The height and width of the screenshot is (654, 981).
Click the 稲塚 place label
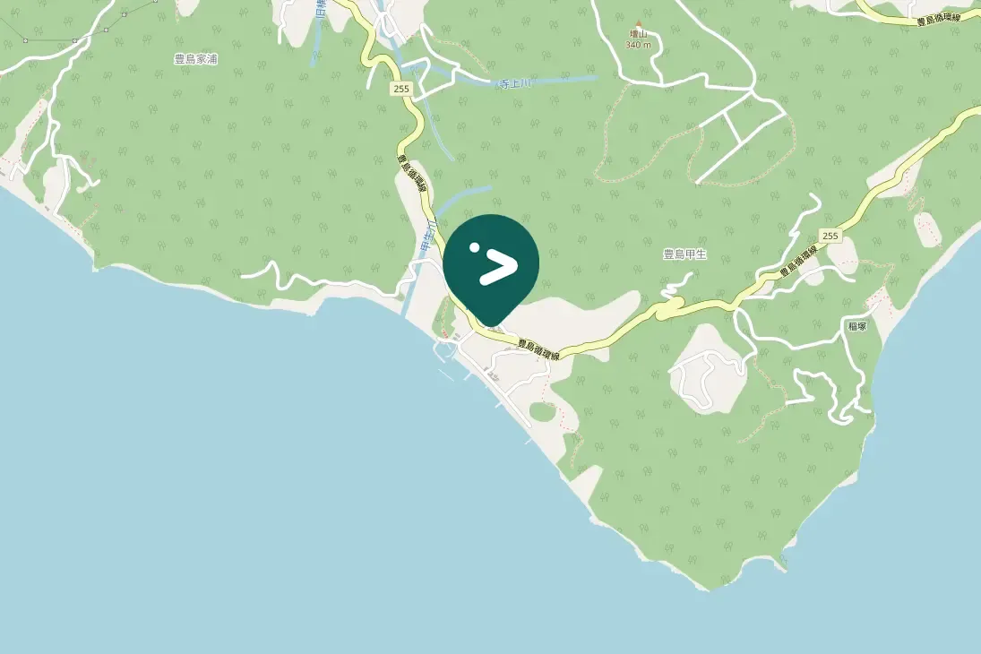pyautogui.click(x=857, y=326)
